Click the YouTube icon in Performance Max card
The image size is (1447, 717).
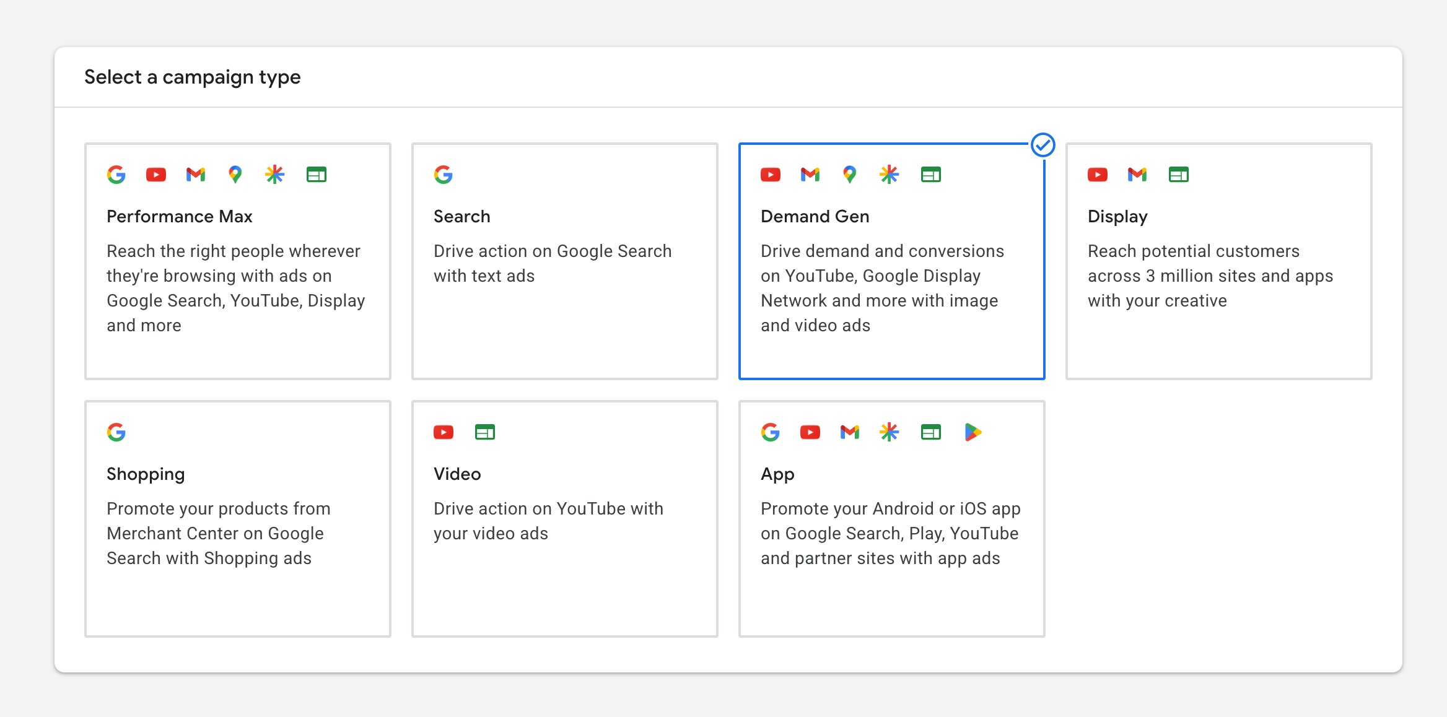[156, 175]
